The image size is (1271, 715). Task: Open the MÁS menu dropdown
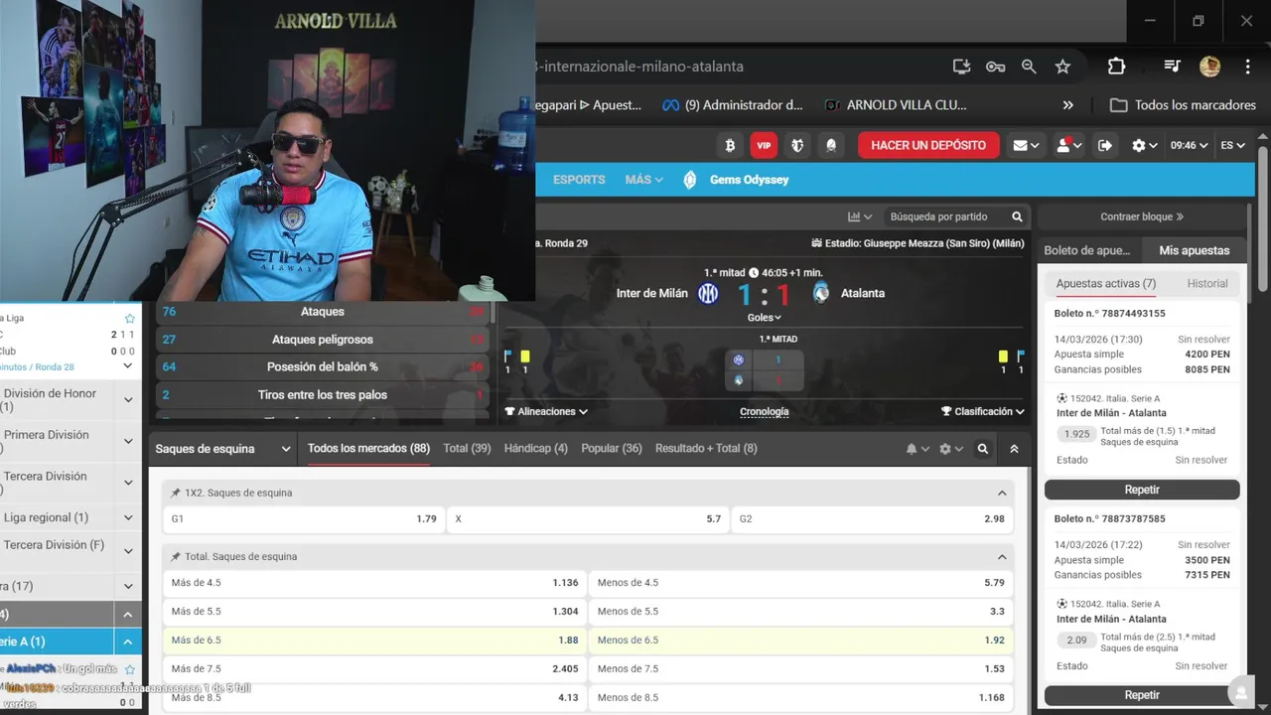tap(643, 180)
